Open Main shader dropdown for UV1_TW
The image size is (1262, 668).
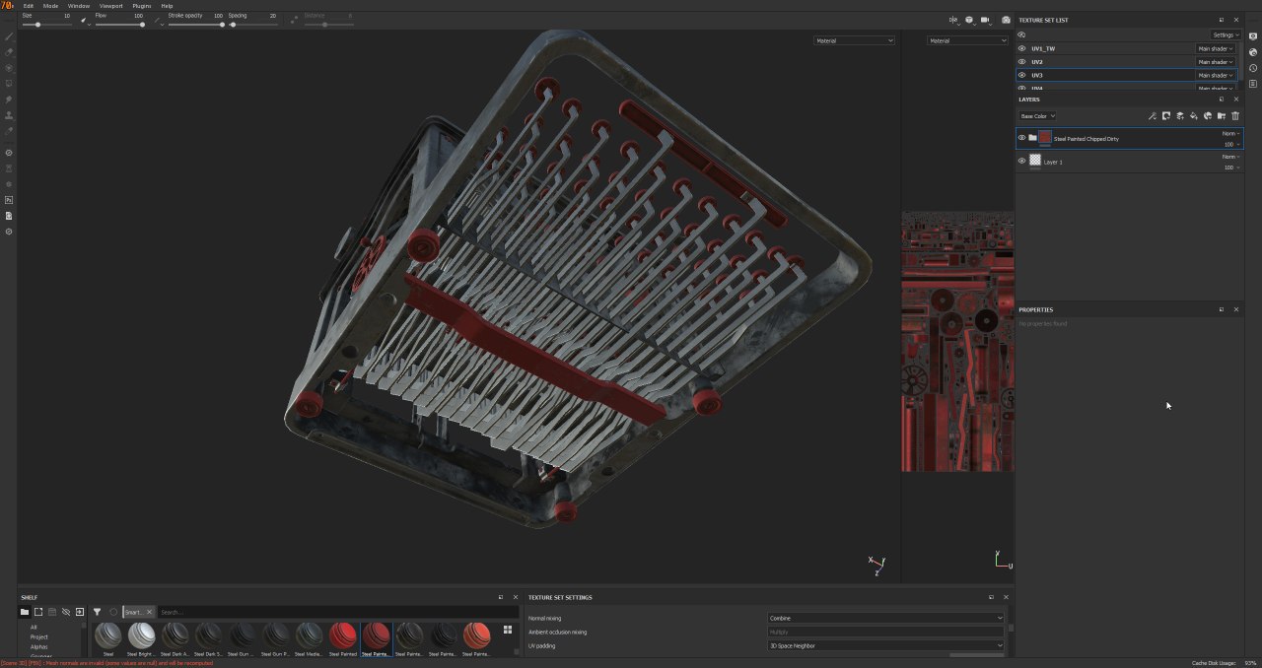click(x=1215, y=48)
